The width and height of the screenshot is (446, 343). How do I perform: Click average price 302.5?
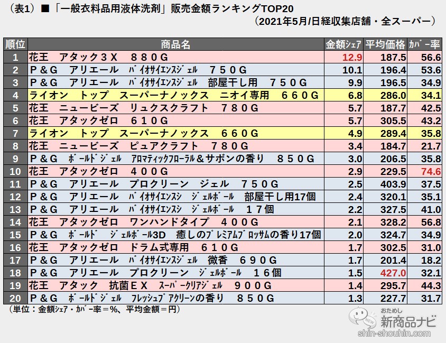coord(393,248)
